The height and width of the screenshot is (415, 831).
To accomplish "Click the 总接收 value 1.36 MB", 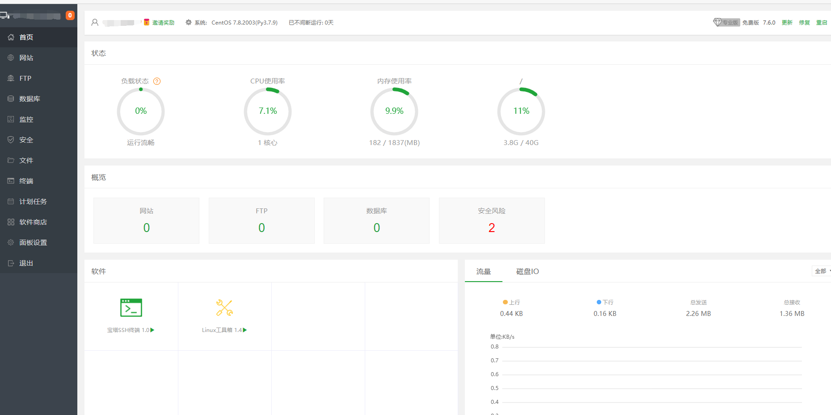I will (792, 314).
